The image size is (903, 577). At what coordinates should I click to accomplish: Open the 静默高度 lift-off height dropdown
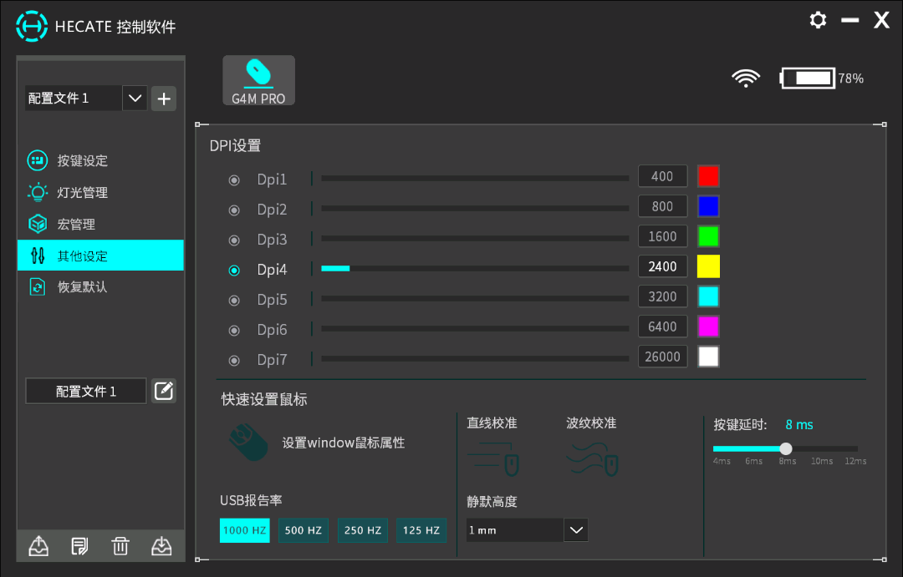574,529
